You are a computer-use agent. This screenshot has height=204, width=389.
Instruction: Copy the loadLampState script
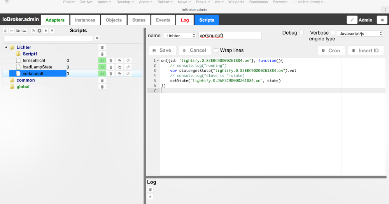tap(119, 67)
